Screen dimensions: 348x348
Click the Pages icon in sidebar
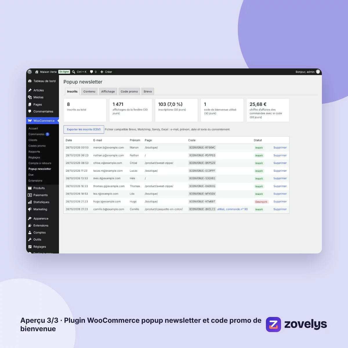(x=30, y=104)
